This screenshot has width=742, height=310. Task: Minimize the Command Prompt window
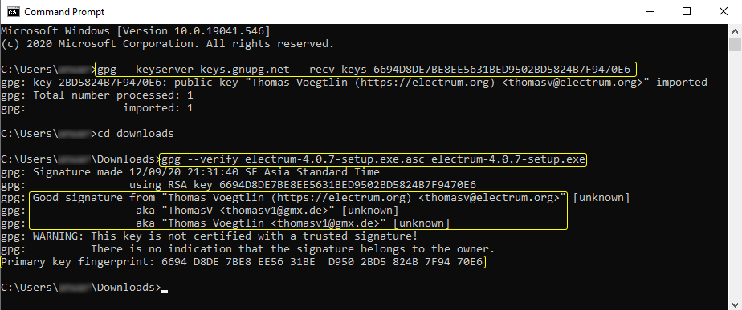(x=650, y=12)
